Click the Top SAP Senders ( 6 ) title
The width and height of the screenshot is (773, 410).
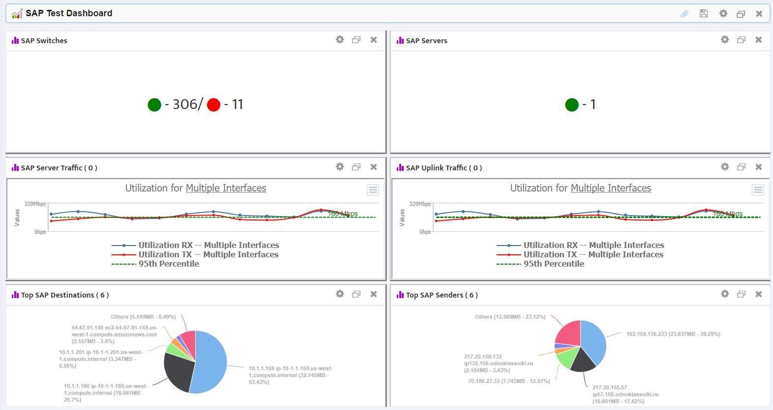pyautogui.click(x=442, y=295)
